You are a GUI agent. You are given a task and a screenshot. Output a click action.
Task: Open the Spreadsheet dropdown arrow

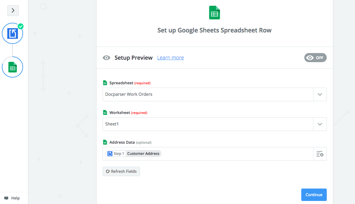click(x=320, y=95)
